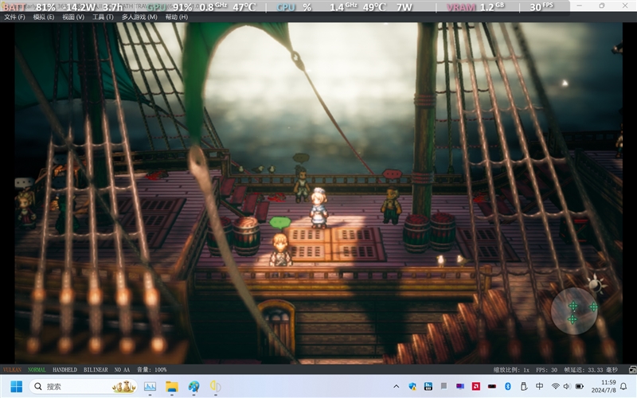
Task: Click the green speech bubble above the blond traveler
Action: pos(280,222)
